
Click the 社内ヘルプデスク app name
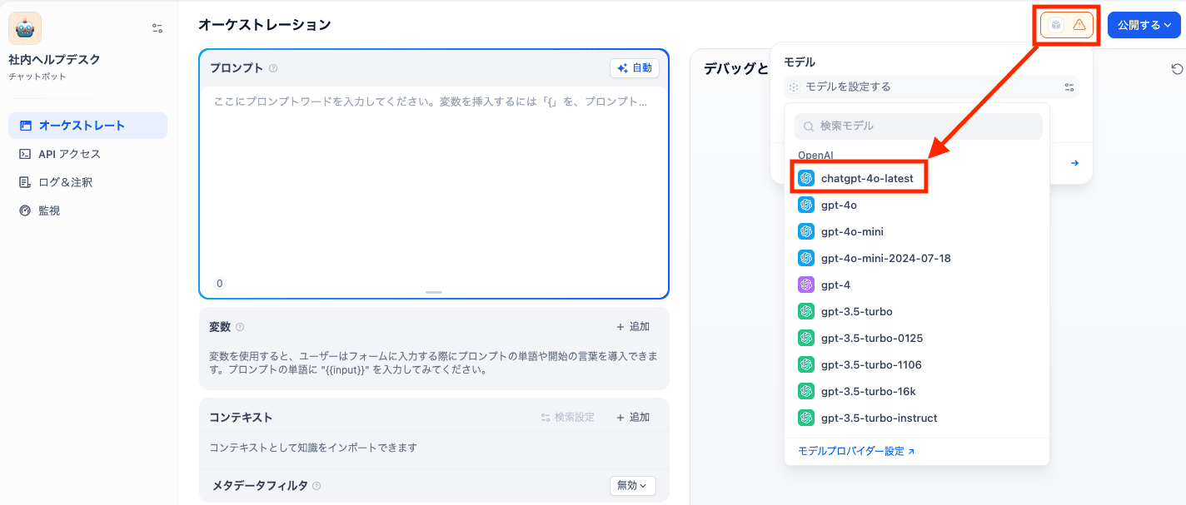(54, 60)
